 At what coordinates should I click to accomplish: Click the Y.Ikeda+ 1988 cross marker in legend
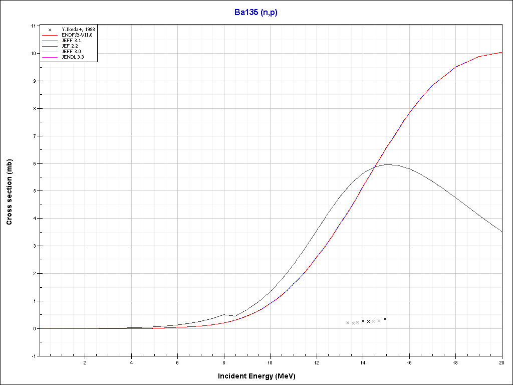tap(50, 30)
